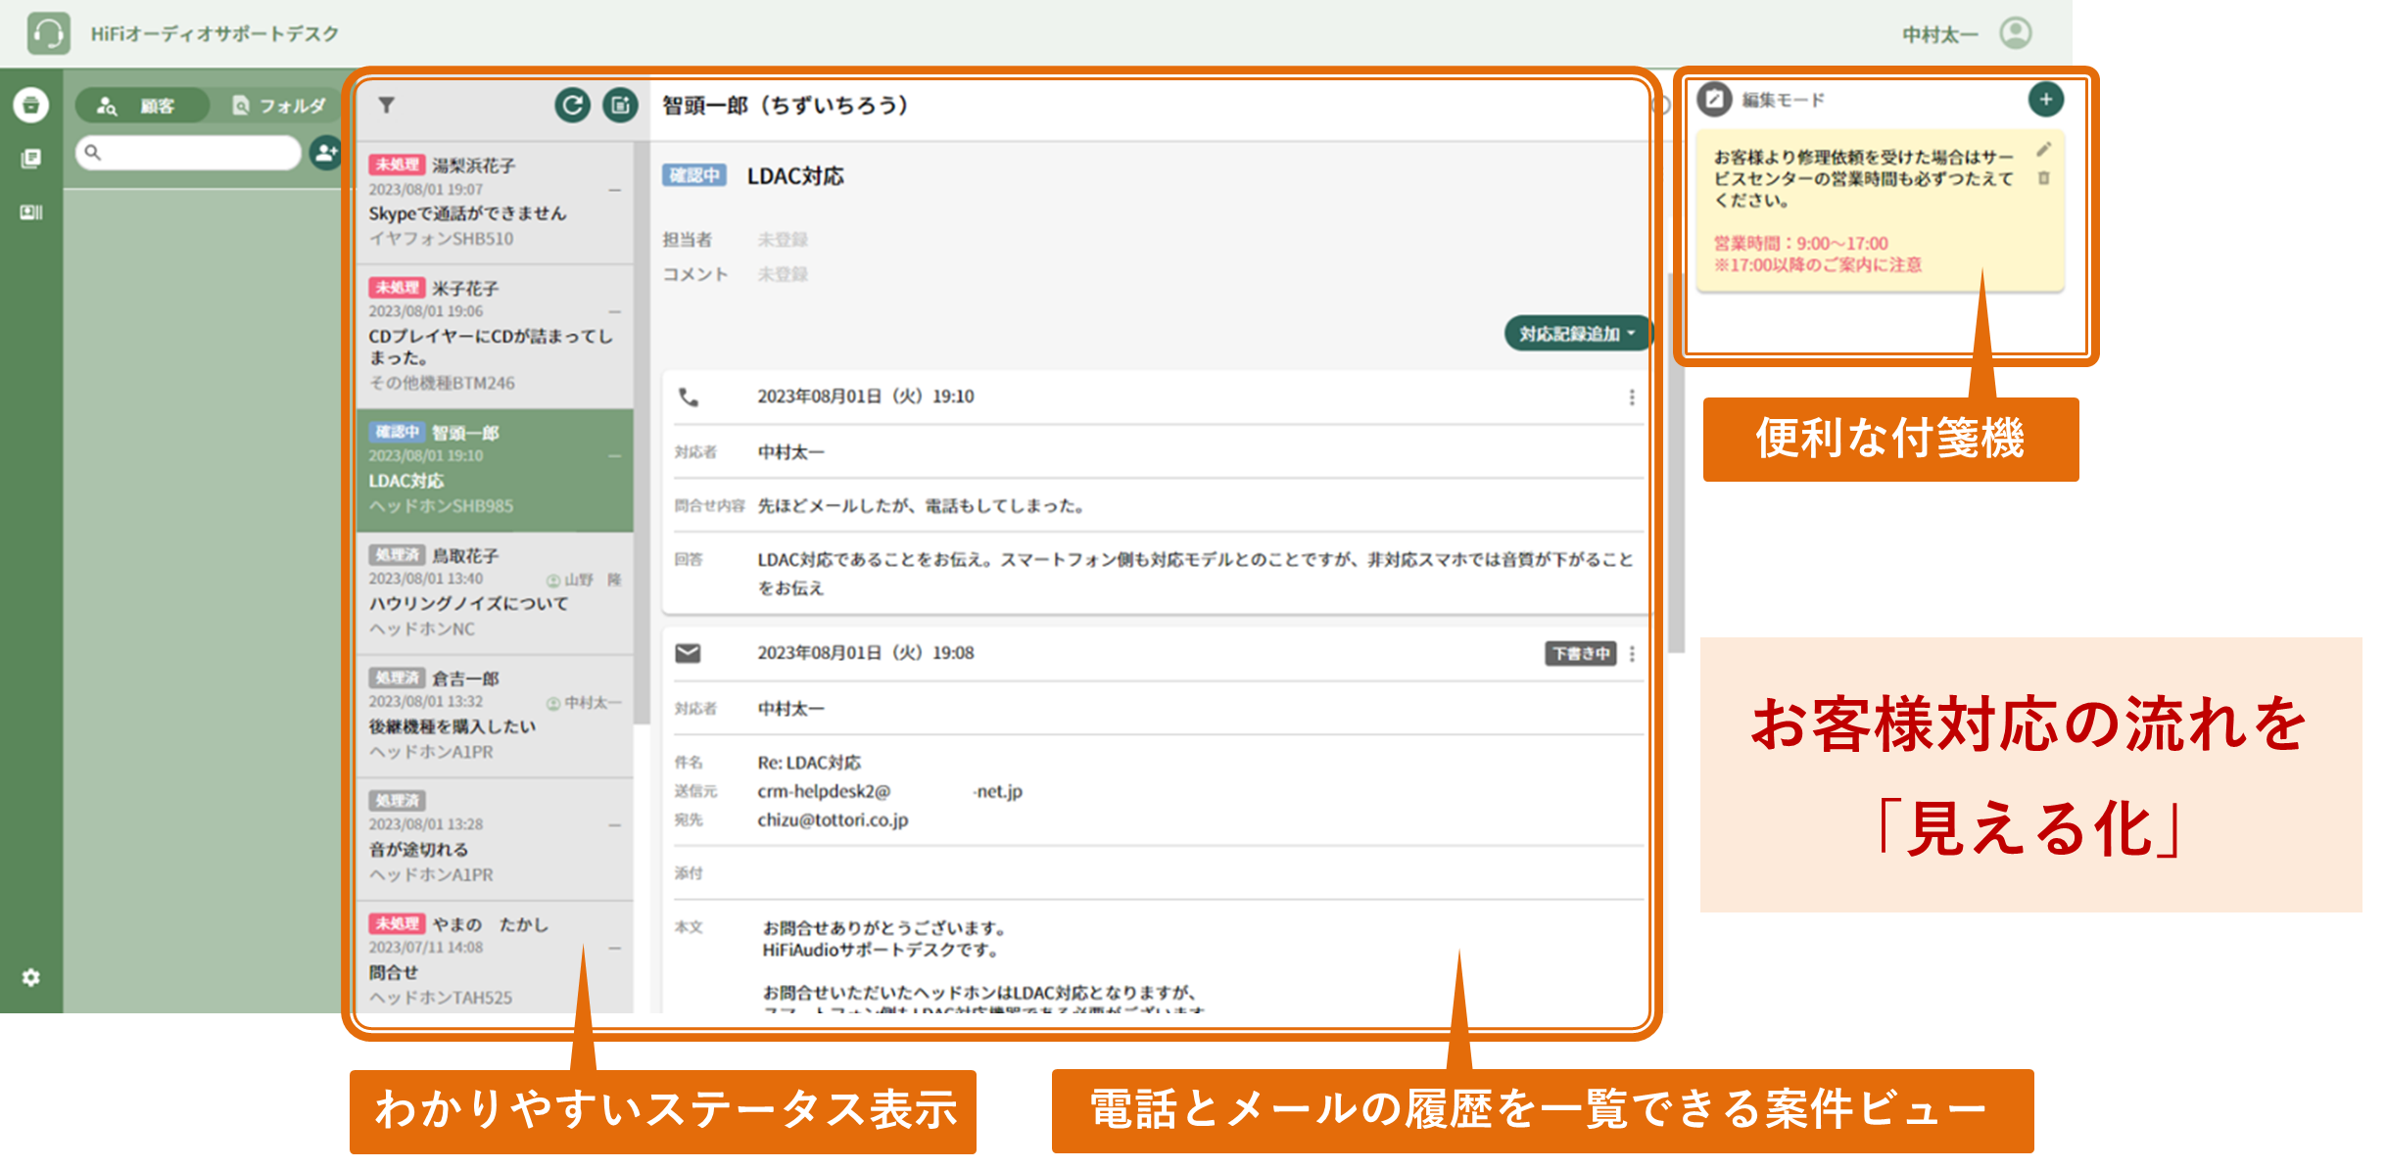Screen dimensions: 2386x1168
Task: Switch to the 顧客 tab
Action: pos(141,106)
